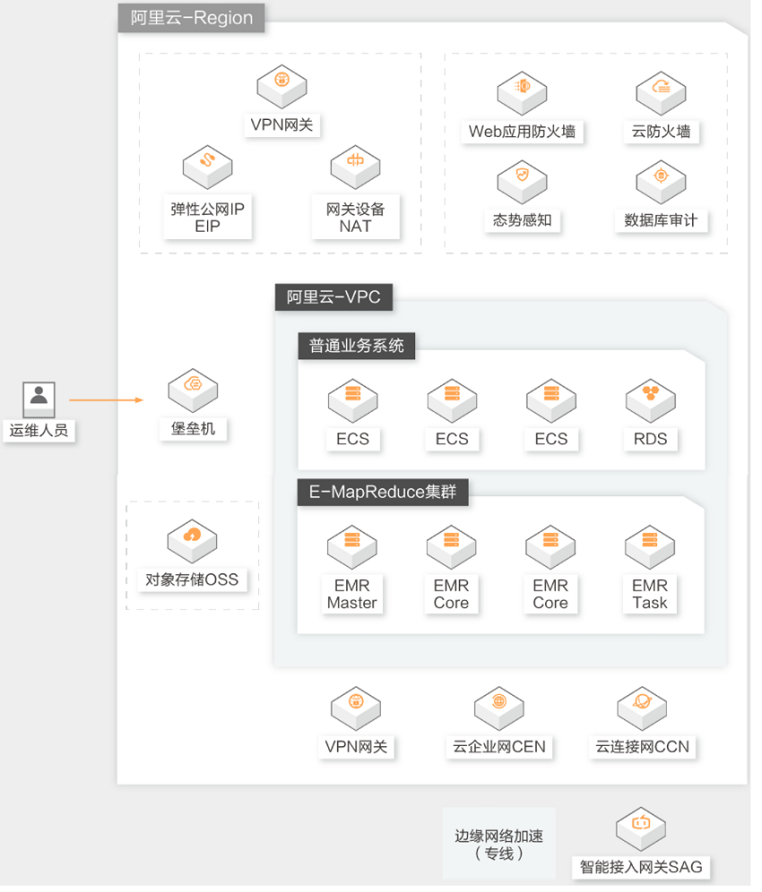Screen dimensions: 762x892
Task: Select the middle ECS server icon
Action: click(452, 400)
